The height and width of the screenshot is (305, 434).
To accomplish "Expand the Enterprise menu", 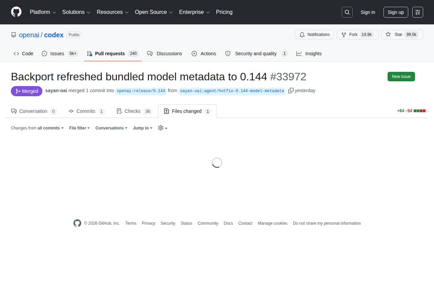I will pos(194,12).
